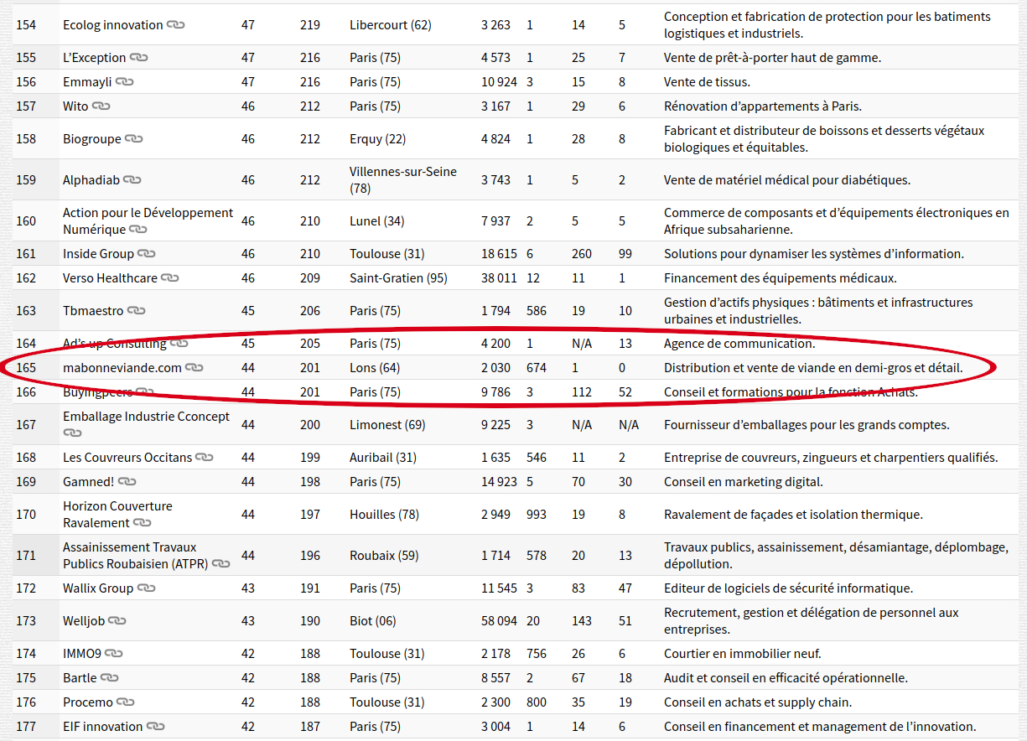
Task: Open the Welljob link icon
Action: click(117, 621)
